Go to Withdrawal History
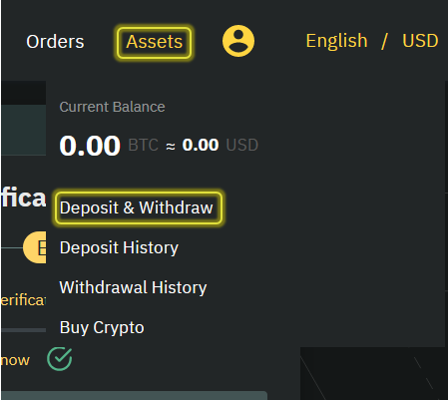Screen dimensions: 448x400 pyautogui.click(x=133, y=287)
